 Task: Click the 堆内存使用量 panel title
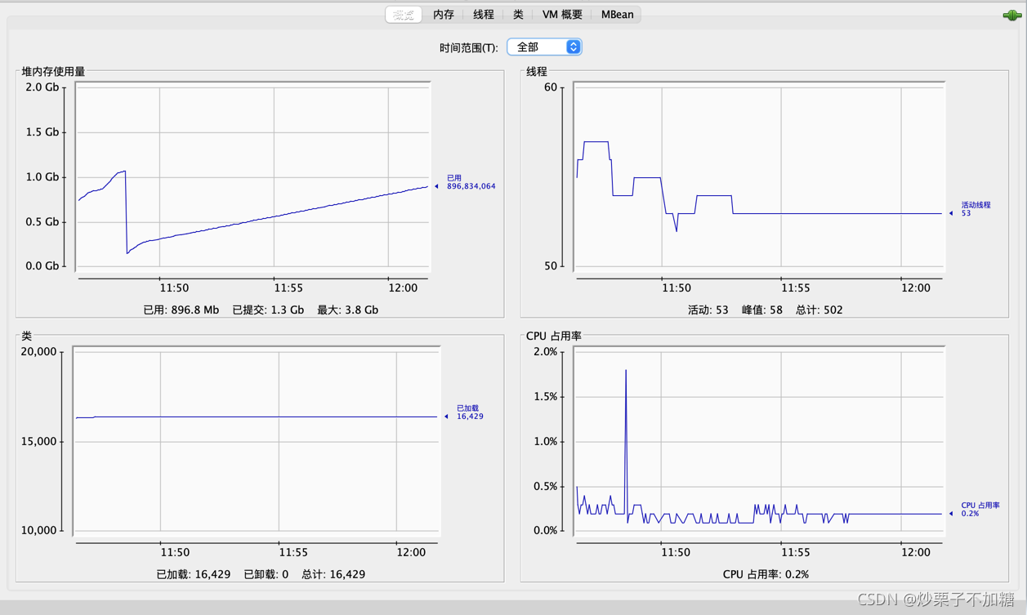click(53, 72)
